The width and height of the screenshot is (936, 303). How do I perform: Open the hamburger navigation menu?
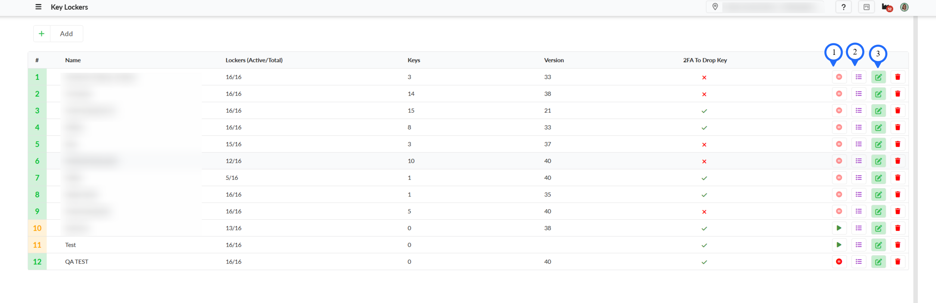[x=38, y=7]
